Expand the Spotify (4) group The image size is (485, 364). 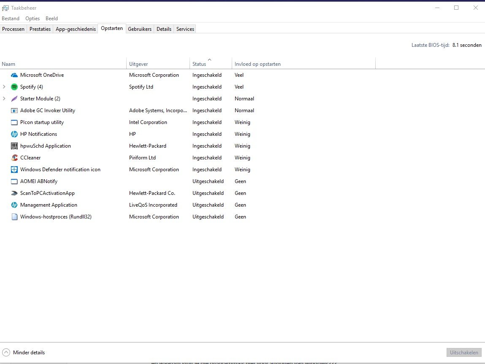click(x=4, y=87)
